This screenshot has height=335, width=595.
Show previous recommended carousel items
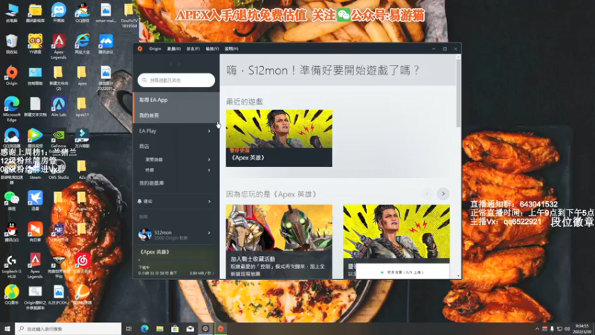[x=427, y=194]
